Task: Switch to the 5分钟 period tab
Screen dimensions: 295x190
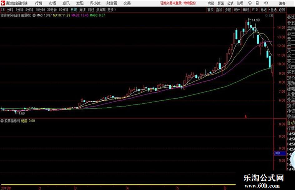Action: point(29,10)
